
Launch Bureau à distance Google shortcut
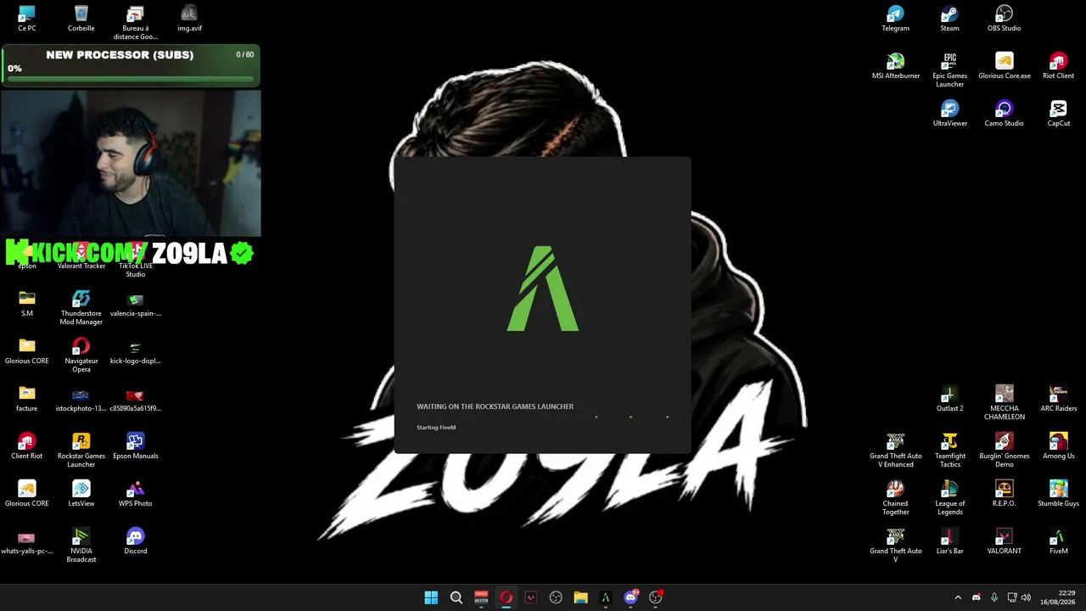(136, 23)
